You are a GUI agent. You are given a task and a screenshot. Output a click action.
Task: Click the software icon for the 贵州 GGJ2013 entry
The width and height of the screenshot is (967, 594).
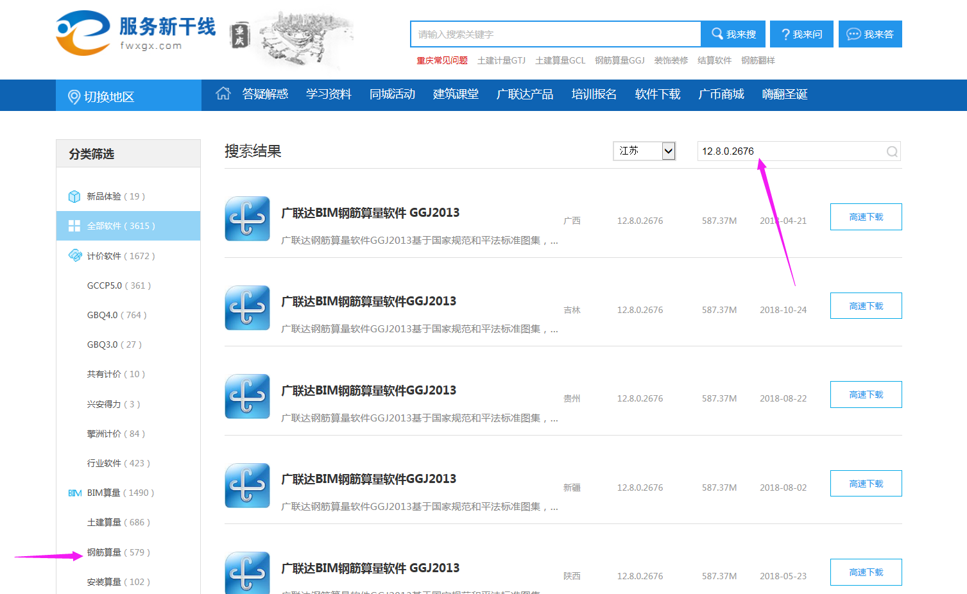coord(248,396)
